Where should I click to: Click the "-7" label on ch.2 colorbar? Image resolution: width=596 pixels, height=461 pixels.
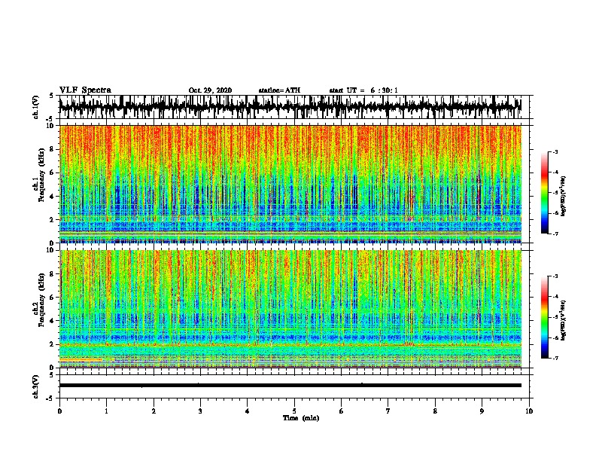point(555,358)
